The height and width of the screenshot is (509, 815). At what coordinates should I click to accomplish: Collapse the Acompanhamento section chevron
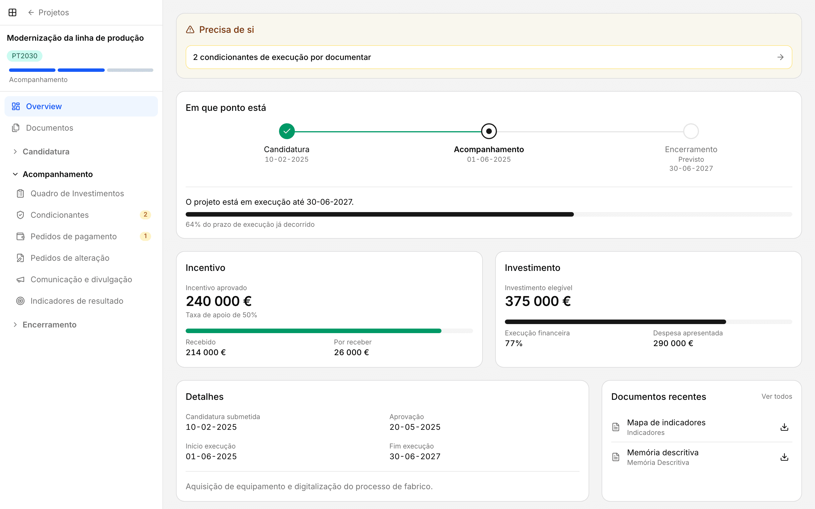[15, 174]
